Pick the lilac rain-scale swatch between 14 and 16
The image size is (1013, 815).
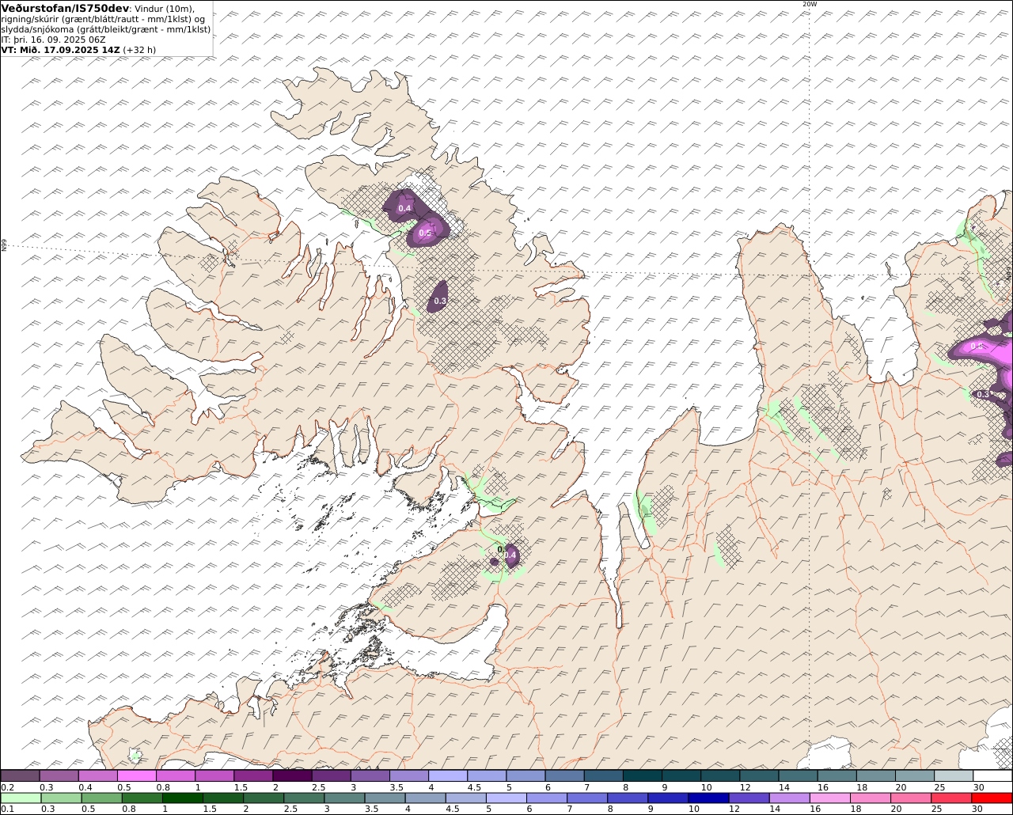point(790,798)
